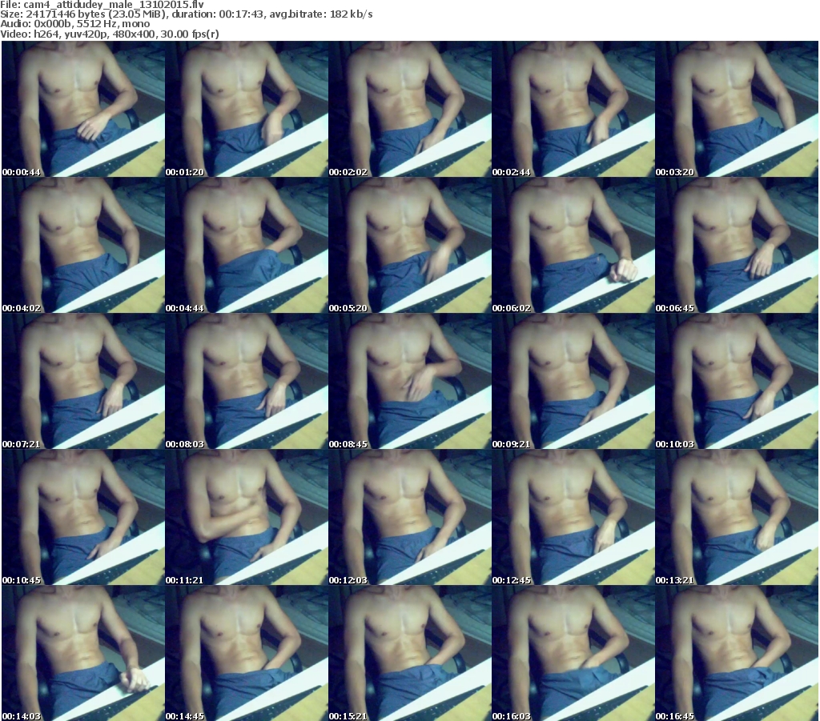Select the 00:16:45 frame thumbnail
The width and height of the screenshot is (820, 721).
tap(737, 654)
